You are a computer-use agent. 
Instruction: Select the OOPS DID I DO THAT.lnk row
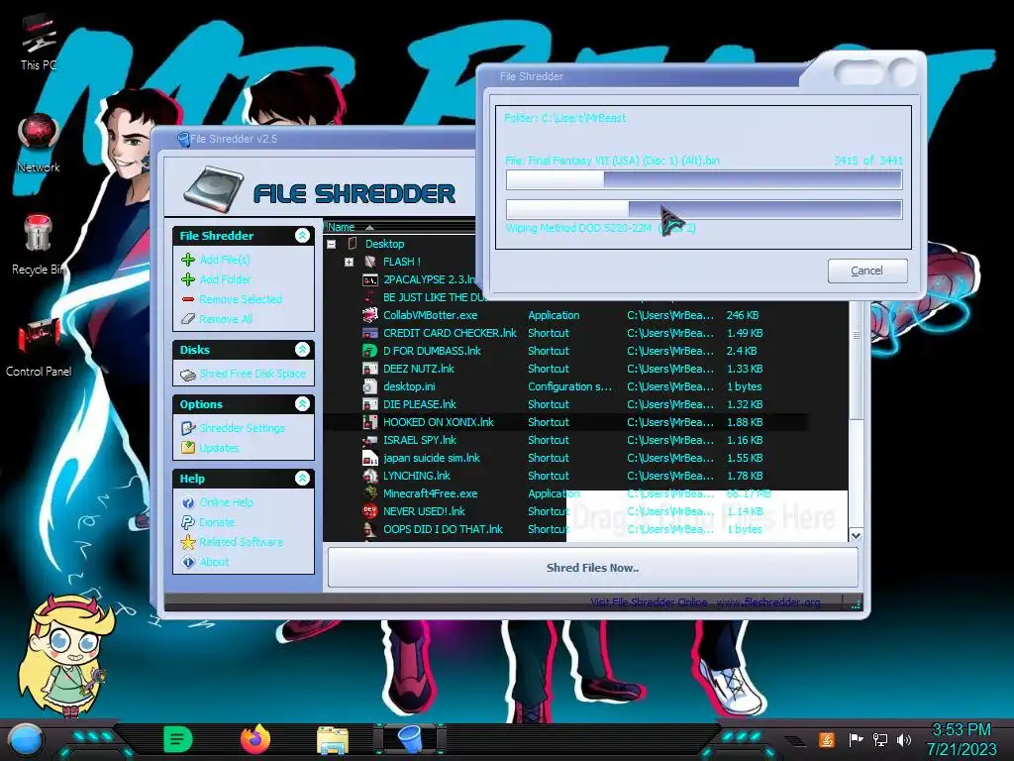[565, 529]
